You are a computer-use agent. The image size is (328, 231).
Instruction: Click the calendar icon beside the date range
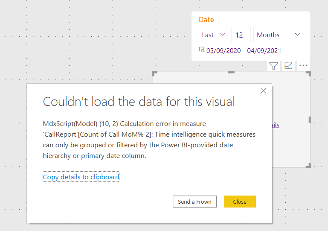[x=201, y=50]
